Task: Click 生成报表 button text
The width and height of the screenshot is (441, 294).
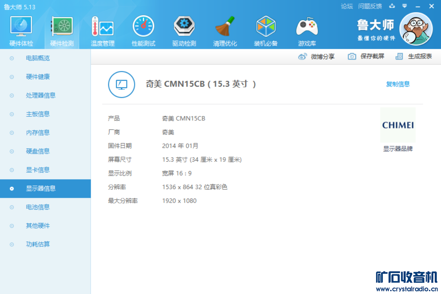Action: pos(420,56)
